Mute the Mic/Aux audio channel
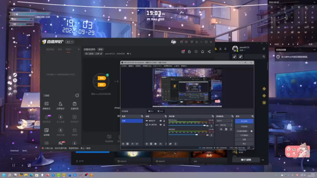This screenshot has height=178, width=317. [x=207, y=126]
